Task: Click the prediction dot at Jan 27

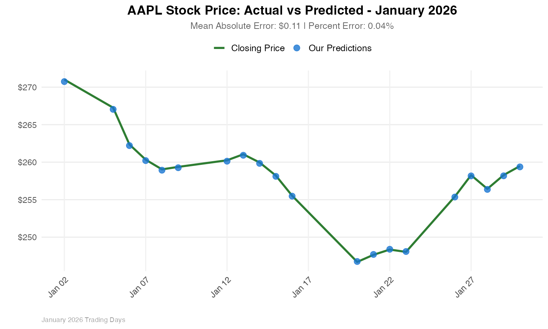Action: (471, 176)
